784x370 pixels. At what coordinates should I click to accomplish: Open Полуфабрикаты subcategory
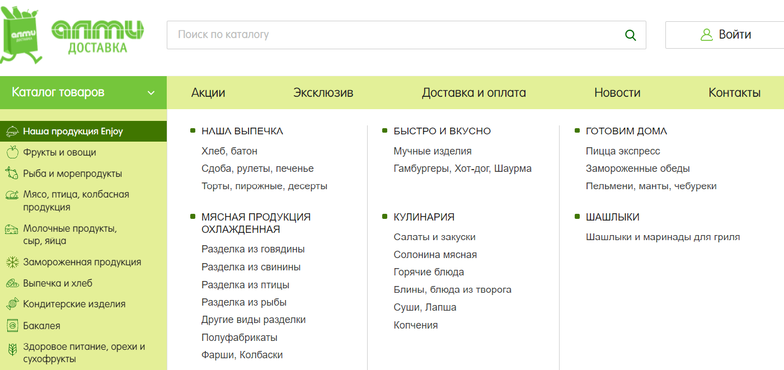pyautogui.click(x=240, y=338)
